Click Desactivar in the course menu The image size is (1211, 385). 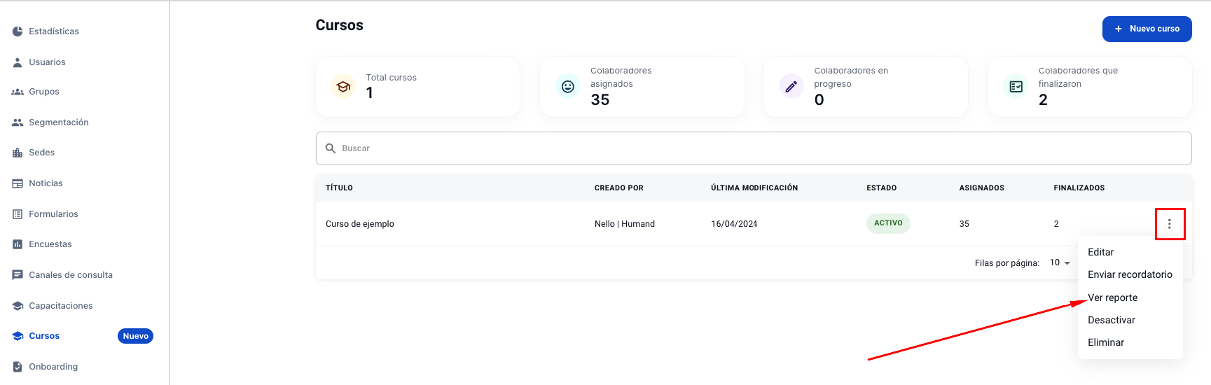(1111, 320)
